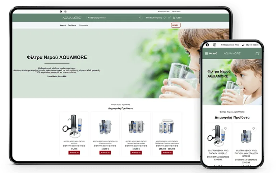Toggle wishlist heart on the UPPER2 phone product

253,128
